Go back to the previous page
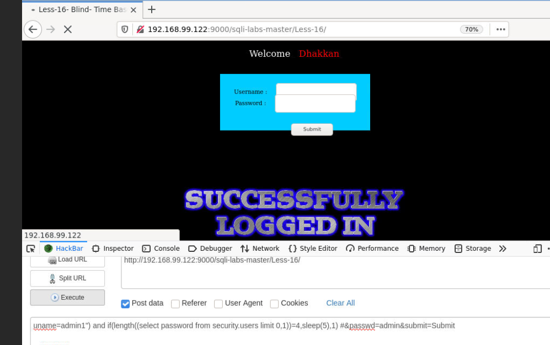 tap(33, 29)
